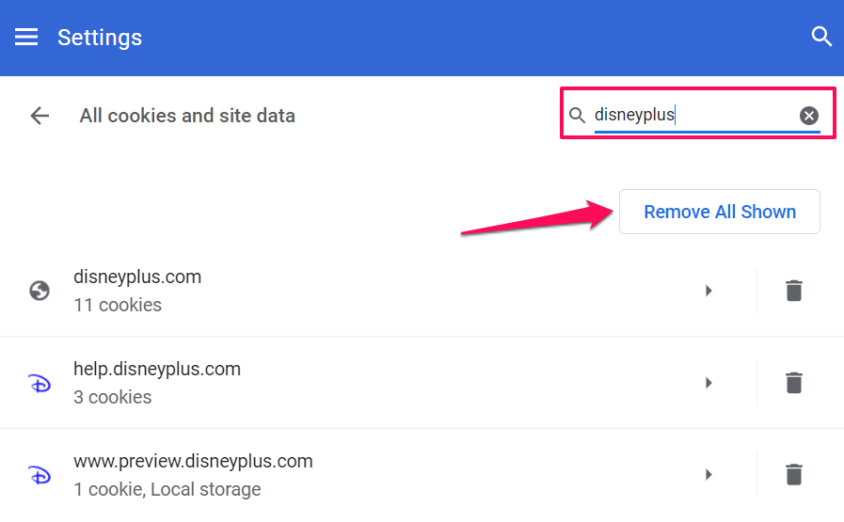Screen dimensions: 844x522
Task: Expand the www.preview.disneyplus.com cookie details
Action: (x=709, y=475)
